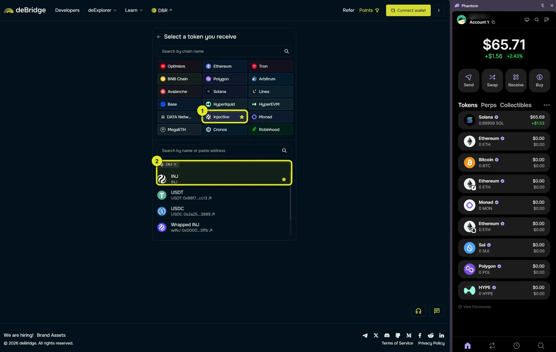Open the X (Twitter) footer icon

376,335
